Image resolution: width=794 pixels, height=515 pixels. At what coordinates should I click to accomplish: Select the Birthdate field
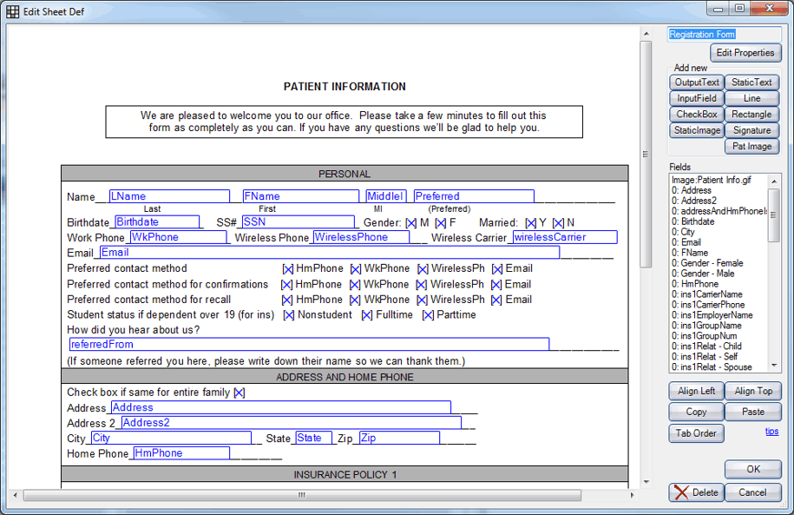[157, 222]
